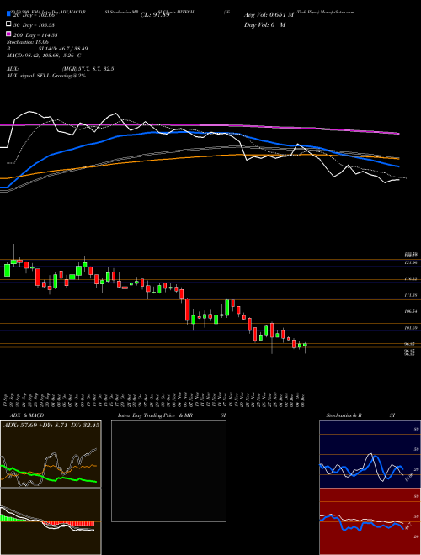Select the '200 Day = 114.55' label

(x=35, y=35)
